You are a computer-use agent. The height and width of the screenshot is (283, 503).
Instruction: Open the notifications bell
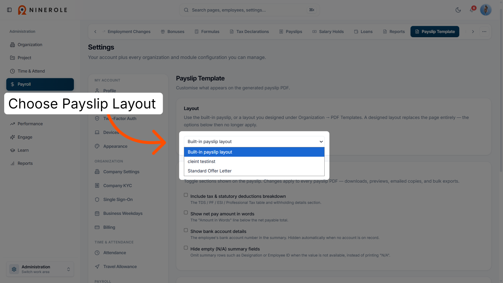click(472, 10)
